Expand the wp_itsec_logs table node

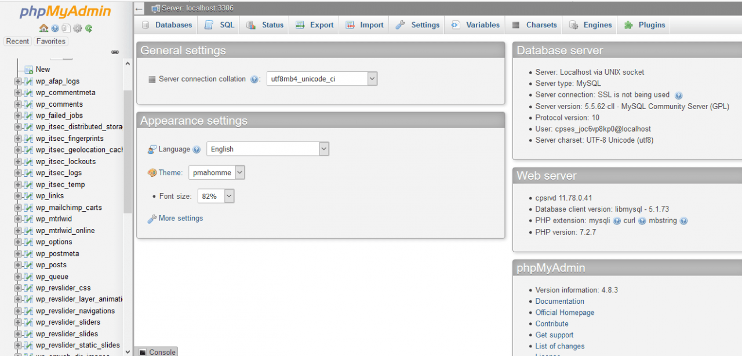17,173
